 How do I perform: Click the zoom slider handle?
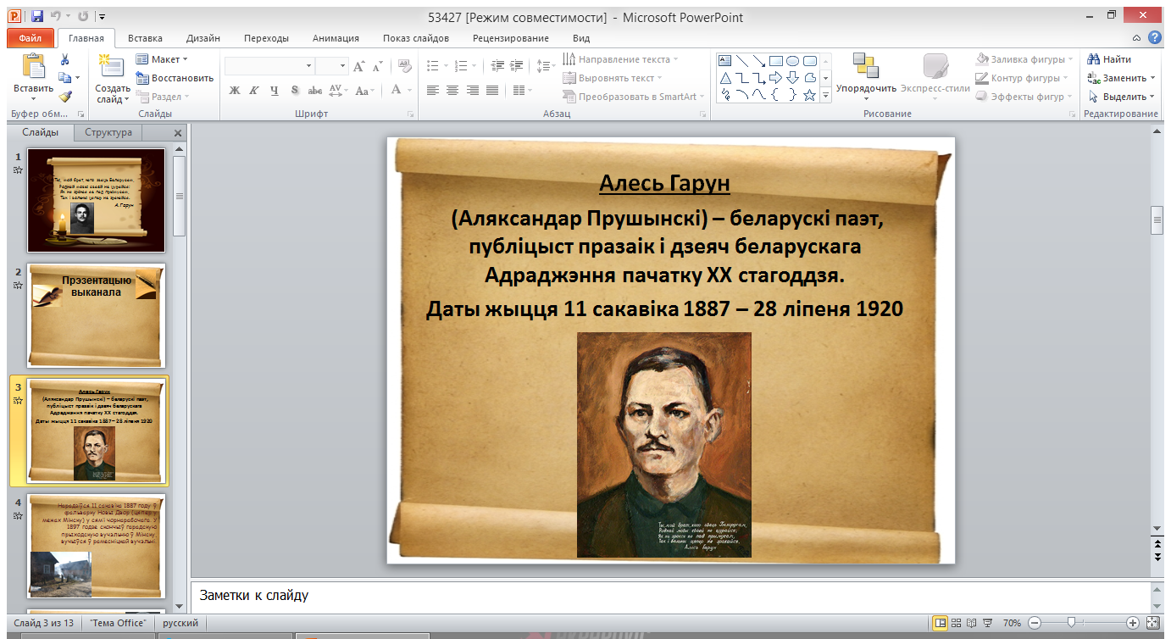point(1071,623)
